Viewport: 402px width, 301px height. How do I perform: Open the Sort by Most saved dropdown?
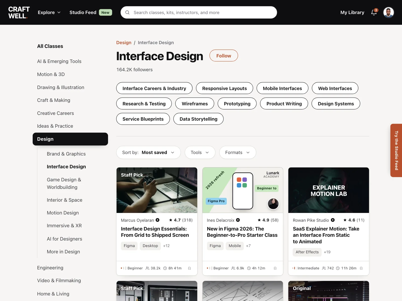[x=148, y=153]
